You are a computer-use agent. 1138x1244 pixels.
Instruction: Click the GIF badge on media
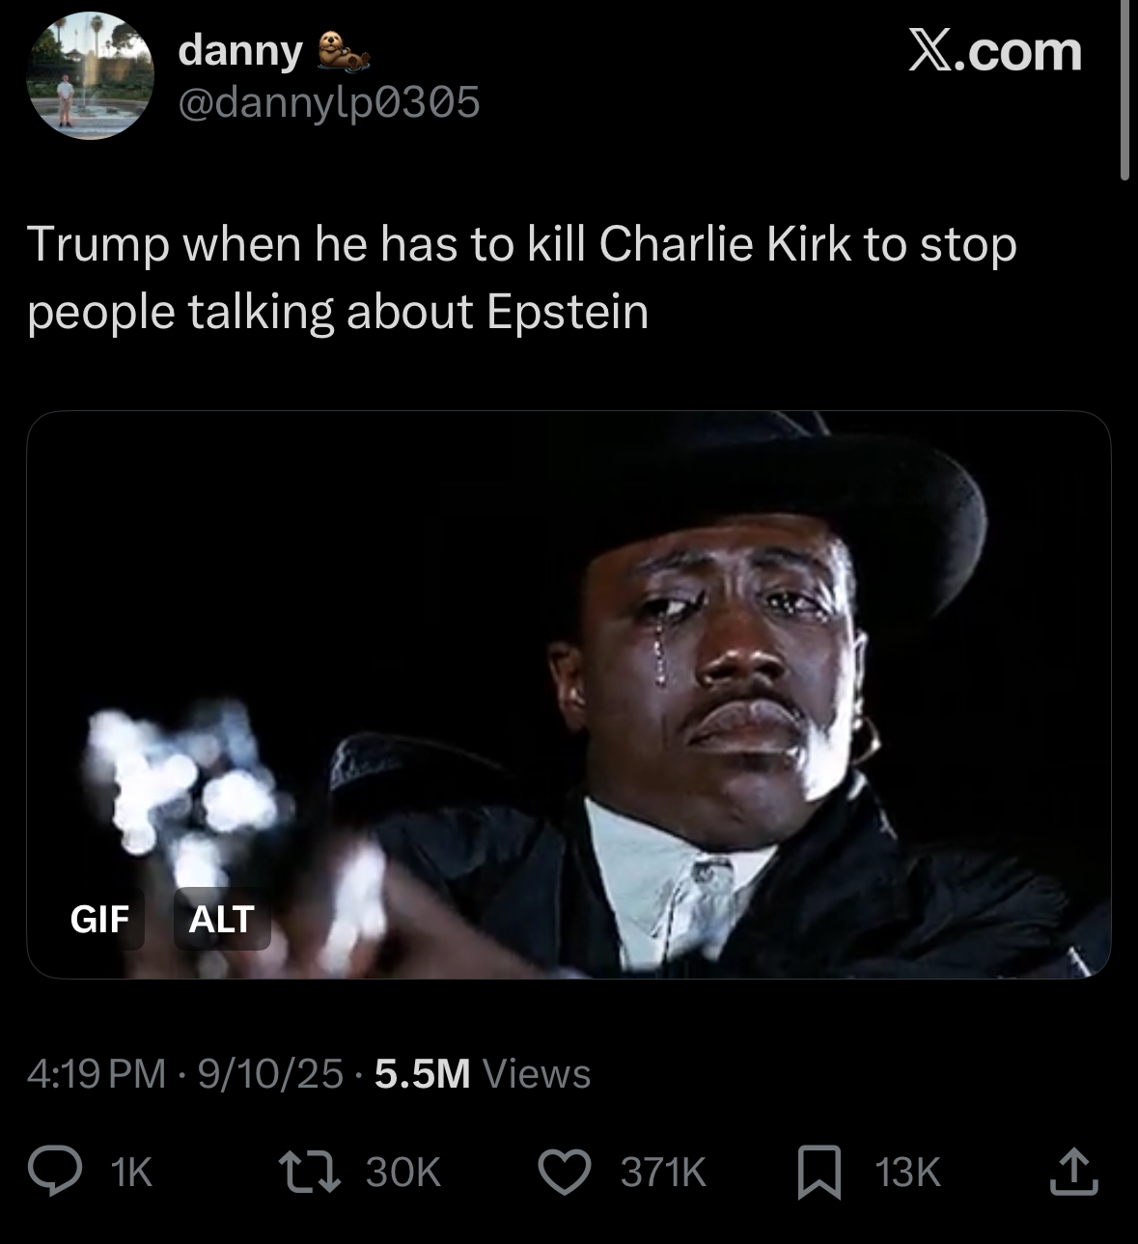tap(99, 919)
